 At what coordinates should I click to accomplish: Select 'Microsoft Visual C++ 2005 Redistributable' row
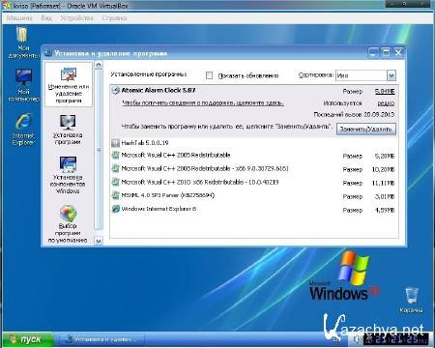254,156
